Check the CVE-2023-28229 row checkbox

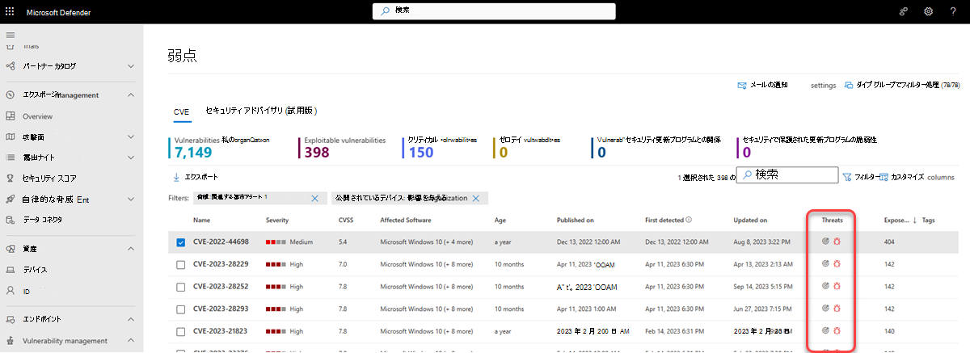coord(180,264)
